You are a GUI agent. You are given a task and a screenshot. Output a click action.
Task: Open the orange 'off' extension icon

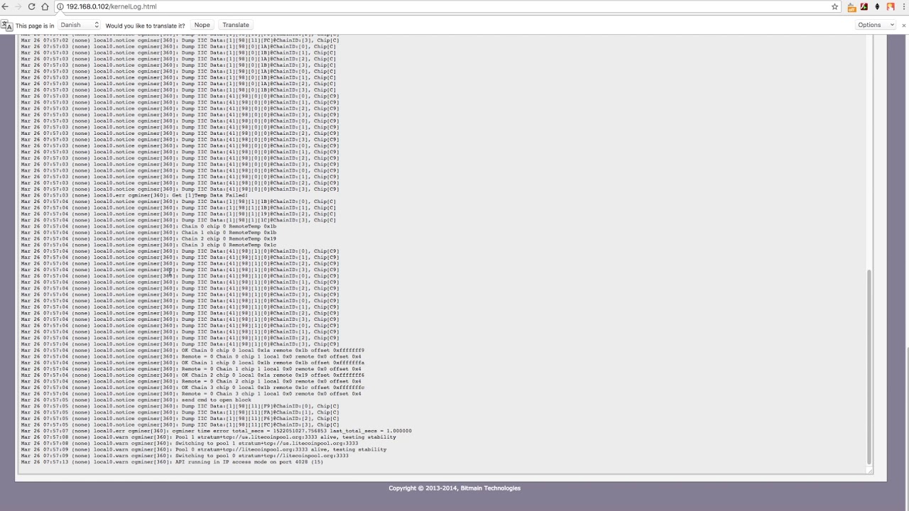(851, 7)
